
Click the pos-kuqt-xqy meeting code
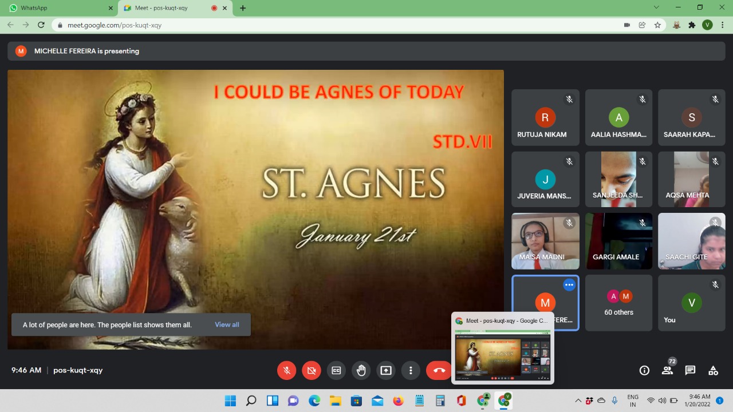tap(78, 370)
